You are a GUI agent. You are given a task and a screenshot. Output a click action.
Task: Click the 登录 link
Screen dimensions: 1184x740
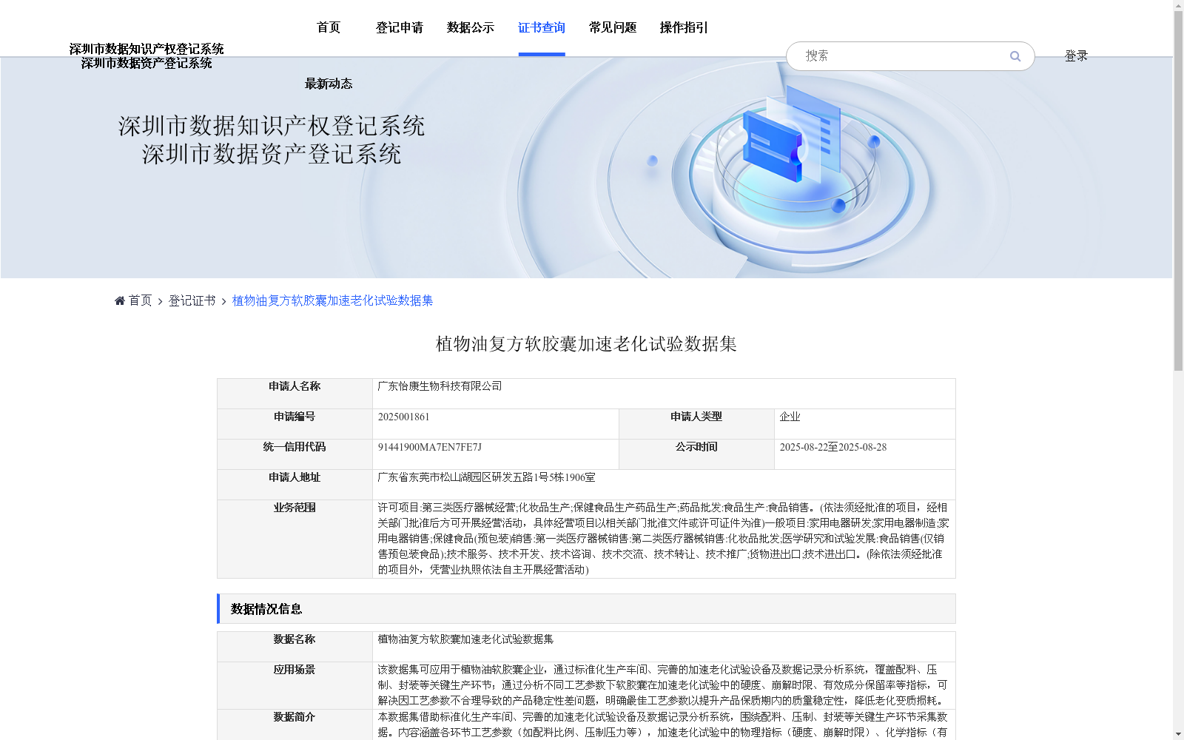pyautogui.click(x=1076, y=56)
